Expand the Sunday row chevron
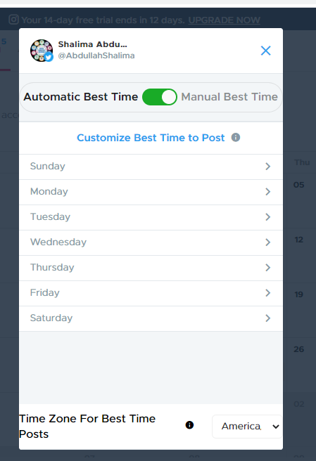316x461 pixels. click(x=267, y=167)
